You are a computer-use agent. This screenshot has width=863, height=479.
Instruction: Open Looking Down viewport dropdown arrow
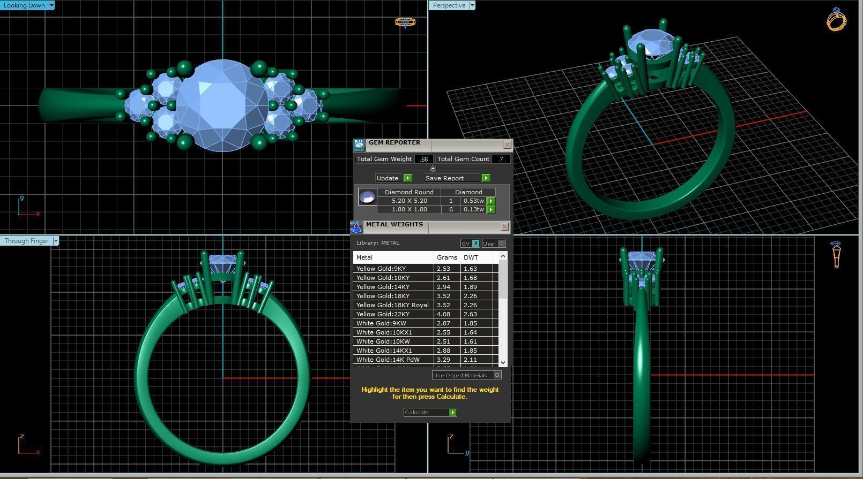[x=51, y=5]
